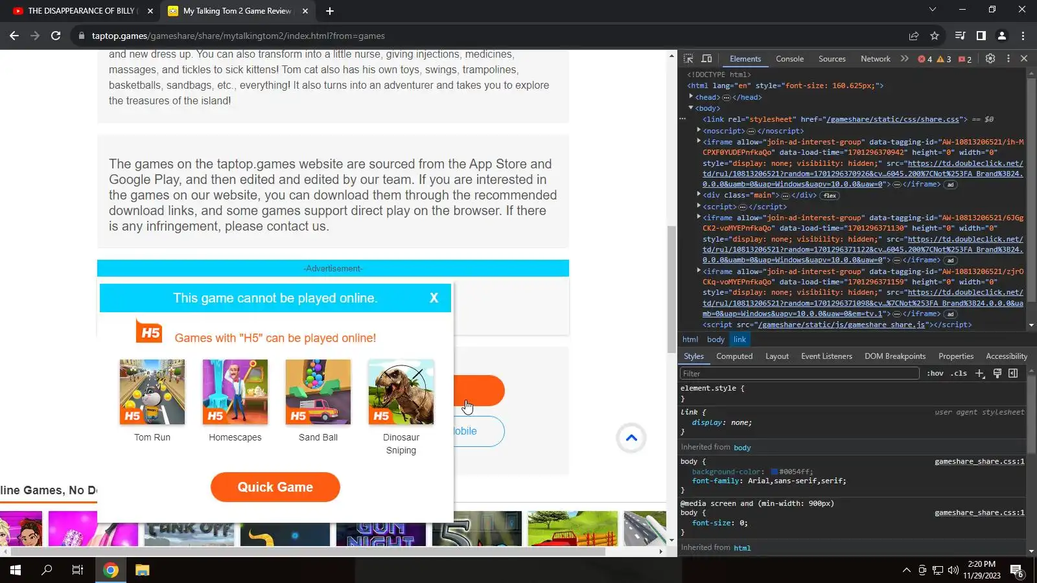Image resolution: width=1037 pixels, height=583 pixels.
Task: Open a new browser tab
Action: point(330,11)
